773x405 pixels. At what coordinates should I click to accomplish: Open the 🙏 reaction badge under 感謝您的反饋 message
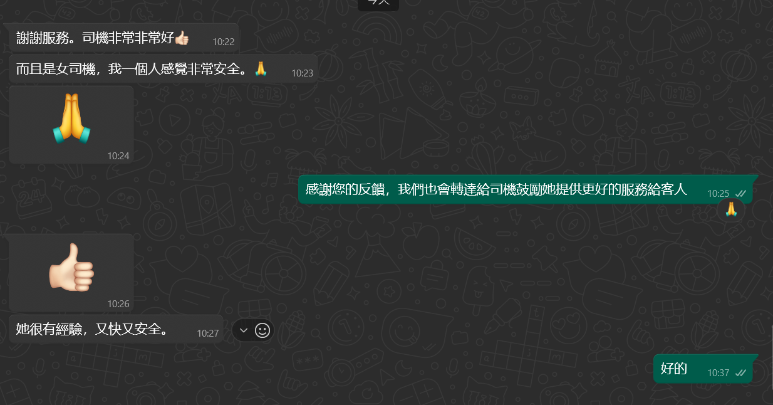(731, 210)
